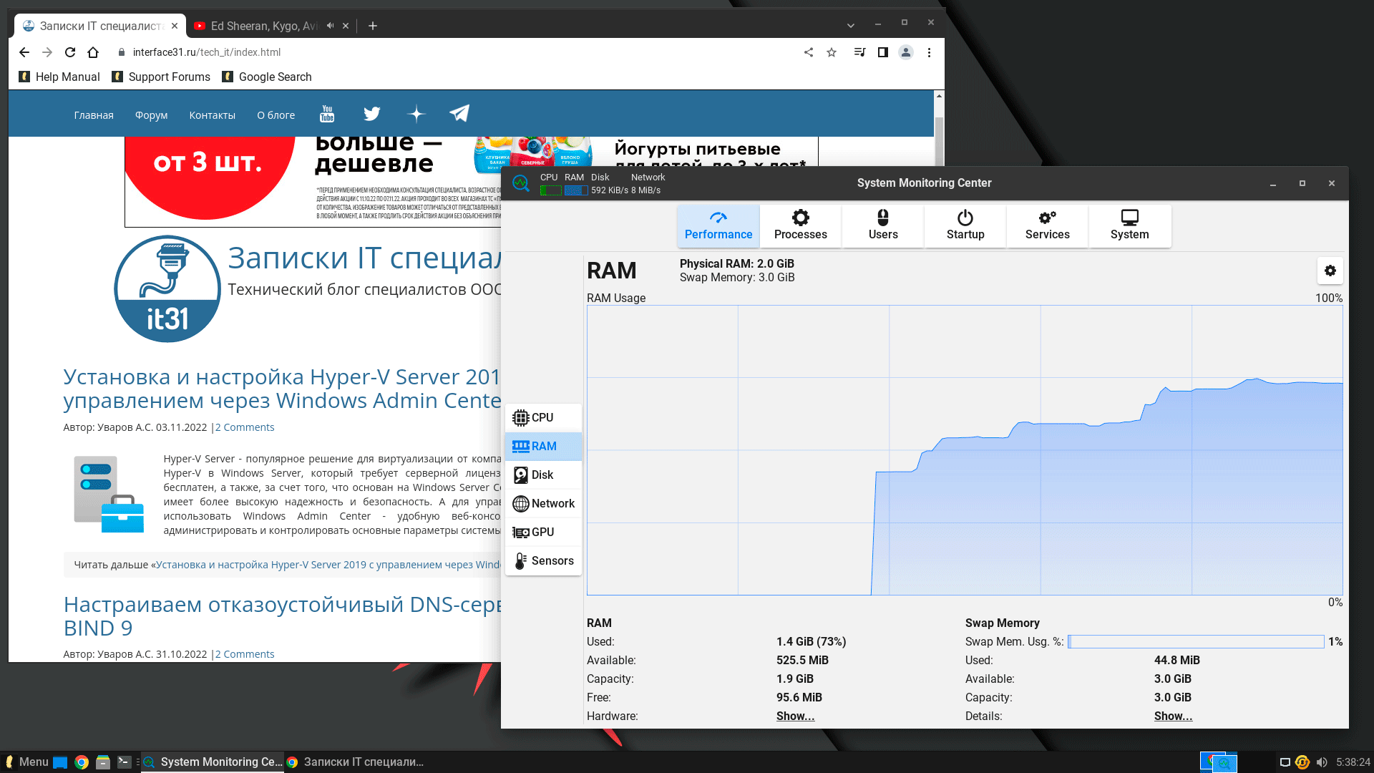Open GPU performance section
The width and height of the screenshot is (1374, 773).
click(x=543, y=532)
